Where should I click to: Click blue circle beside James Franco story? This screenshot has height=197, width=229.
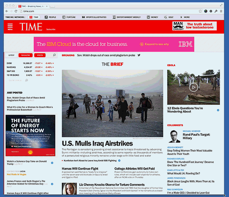(52, 184)
